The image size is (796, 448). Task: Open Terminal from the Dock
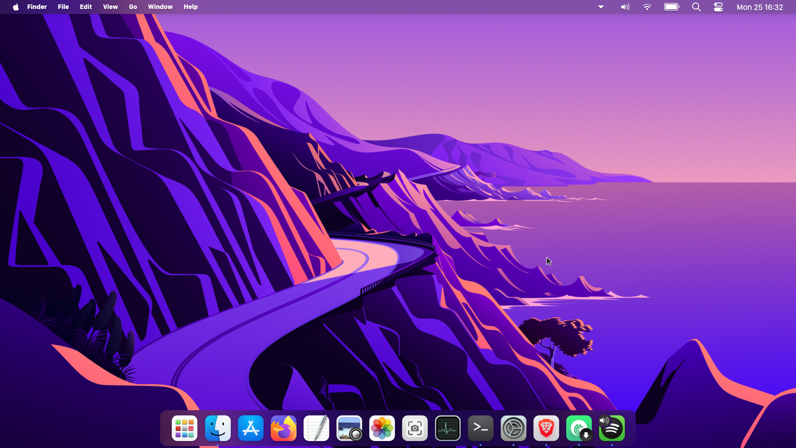[x=481, y=428]
